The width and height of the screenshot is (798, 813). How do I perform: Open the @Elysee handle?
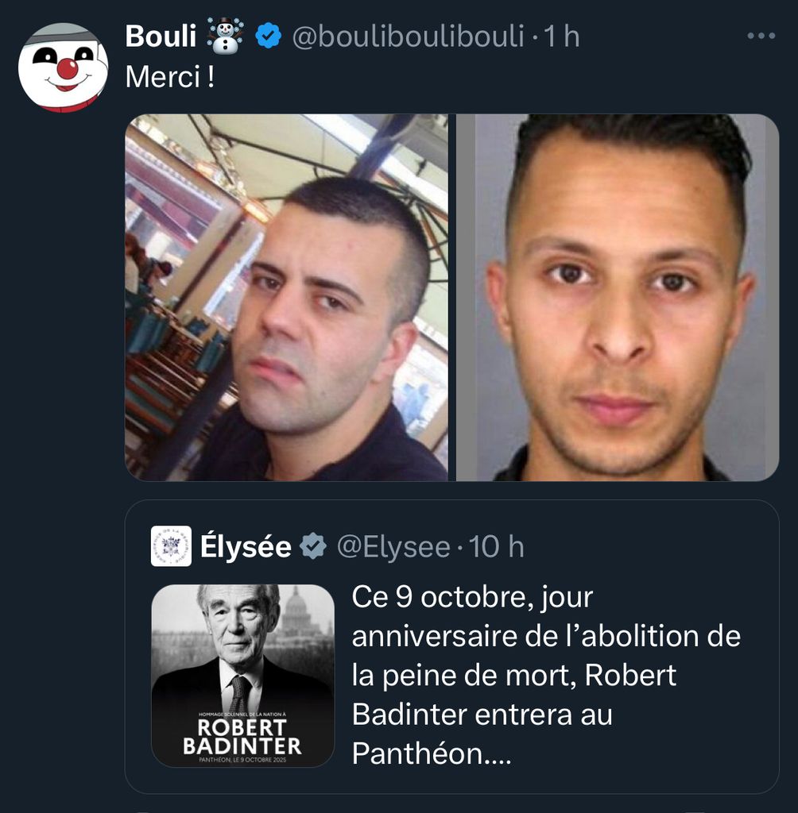click(393, 547)
